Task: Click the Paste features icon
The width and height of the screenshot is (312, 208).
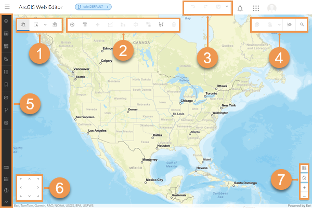Action: click(x=269, y=24)
